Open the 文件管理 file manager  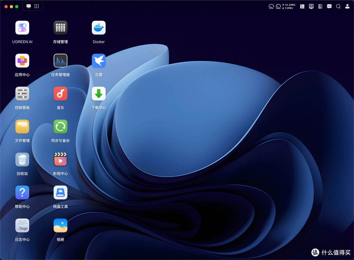22,127
